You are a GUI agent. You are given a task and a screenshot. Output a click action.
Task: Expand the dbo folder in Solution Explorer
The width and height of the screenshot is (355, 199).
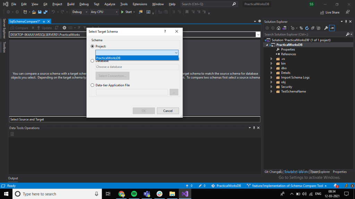[x=271, y=68]
